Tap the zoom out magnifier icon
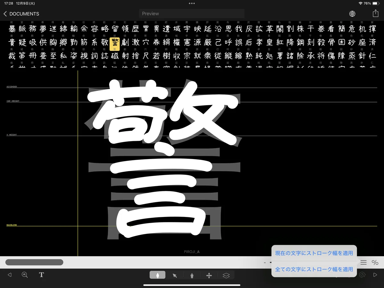 (x=25, y=275)
